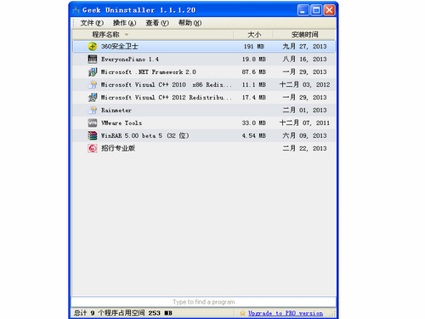425x319 pixels.
Task: Toggle sort arrow on 程序名称 column
Action: click(127, 35)
